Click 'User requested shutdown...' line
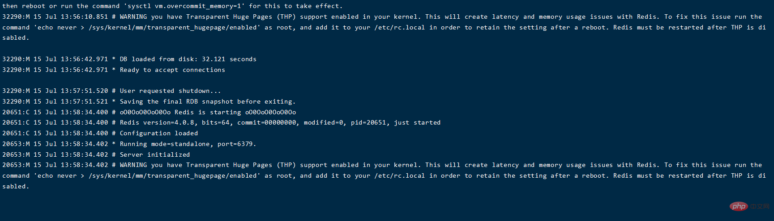The width and height of the screenshot is (774, 221). (x=111, y=91)
